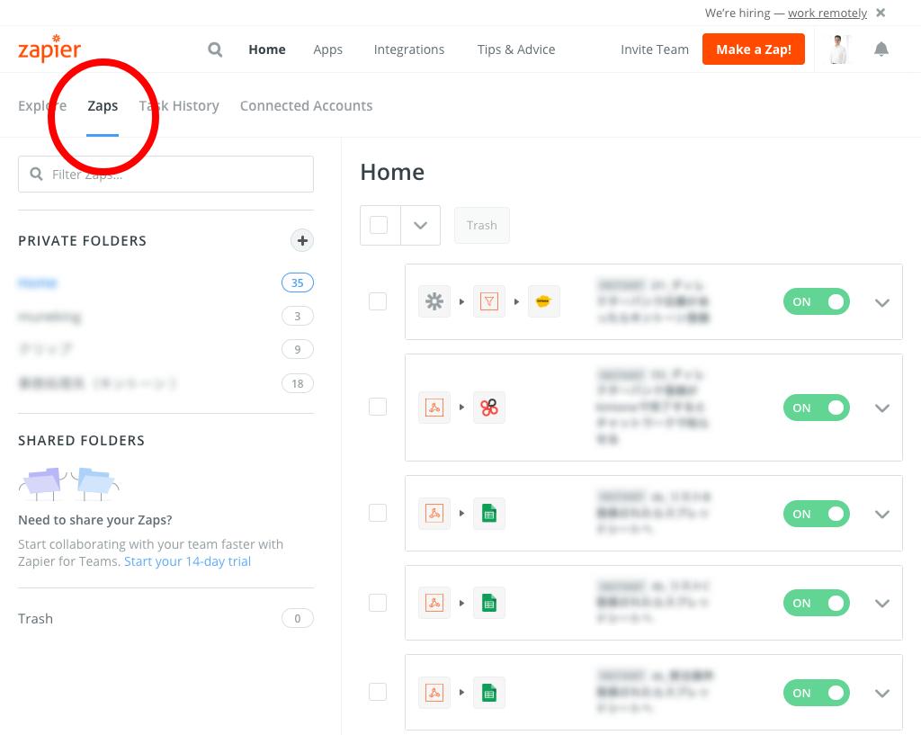
Task: Click the shared folders illustration
Action: [x=68, y=483]
